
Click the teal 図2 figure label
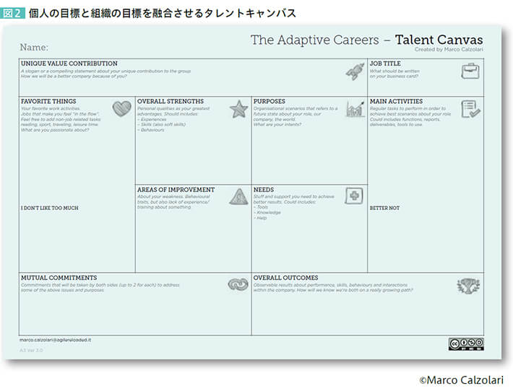pos(12,13)
